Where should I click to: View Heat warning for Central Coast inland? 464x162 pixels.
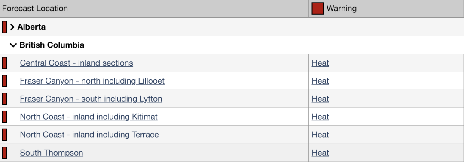click(x=320, y=63)
